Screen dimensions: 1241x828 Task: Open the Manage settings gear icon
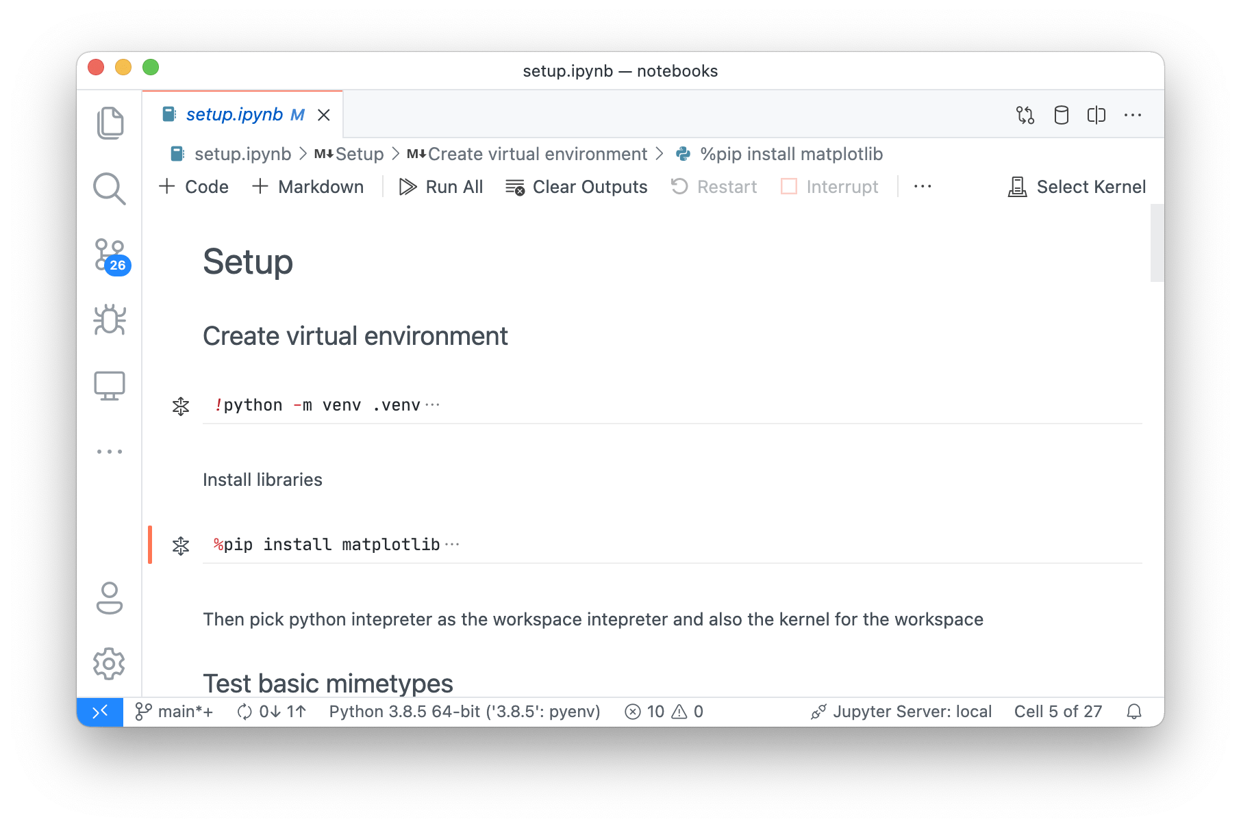click(110, 662)
